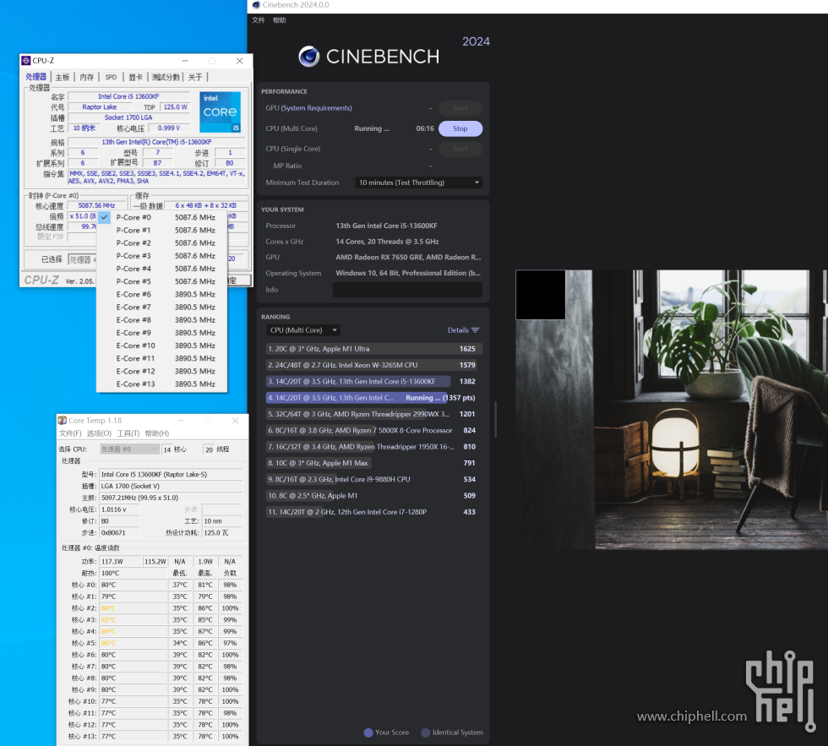
Task: Open the 选项(O) menu in Core Temp
Action: tap(100, 433)
